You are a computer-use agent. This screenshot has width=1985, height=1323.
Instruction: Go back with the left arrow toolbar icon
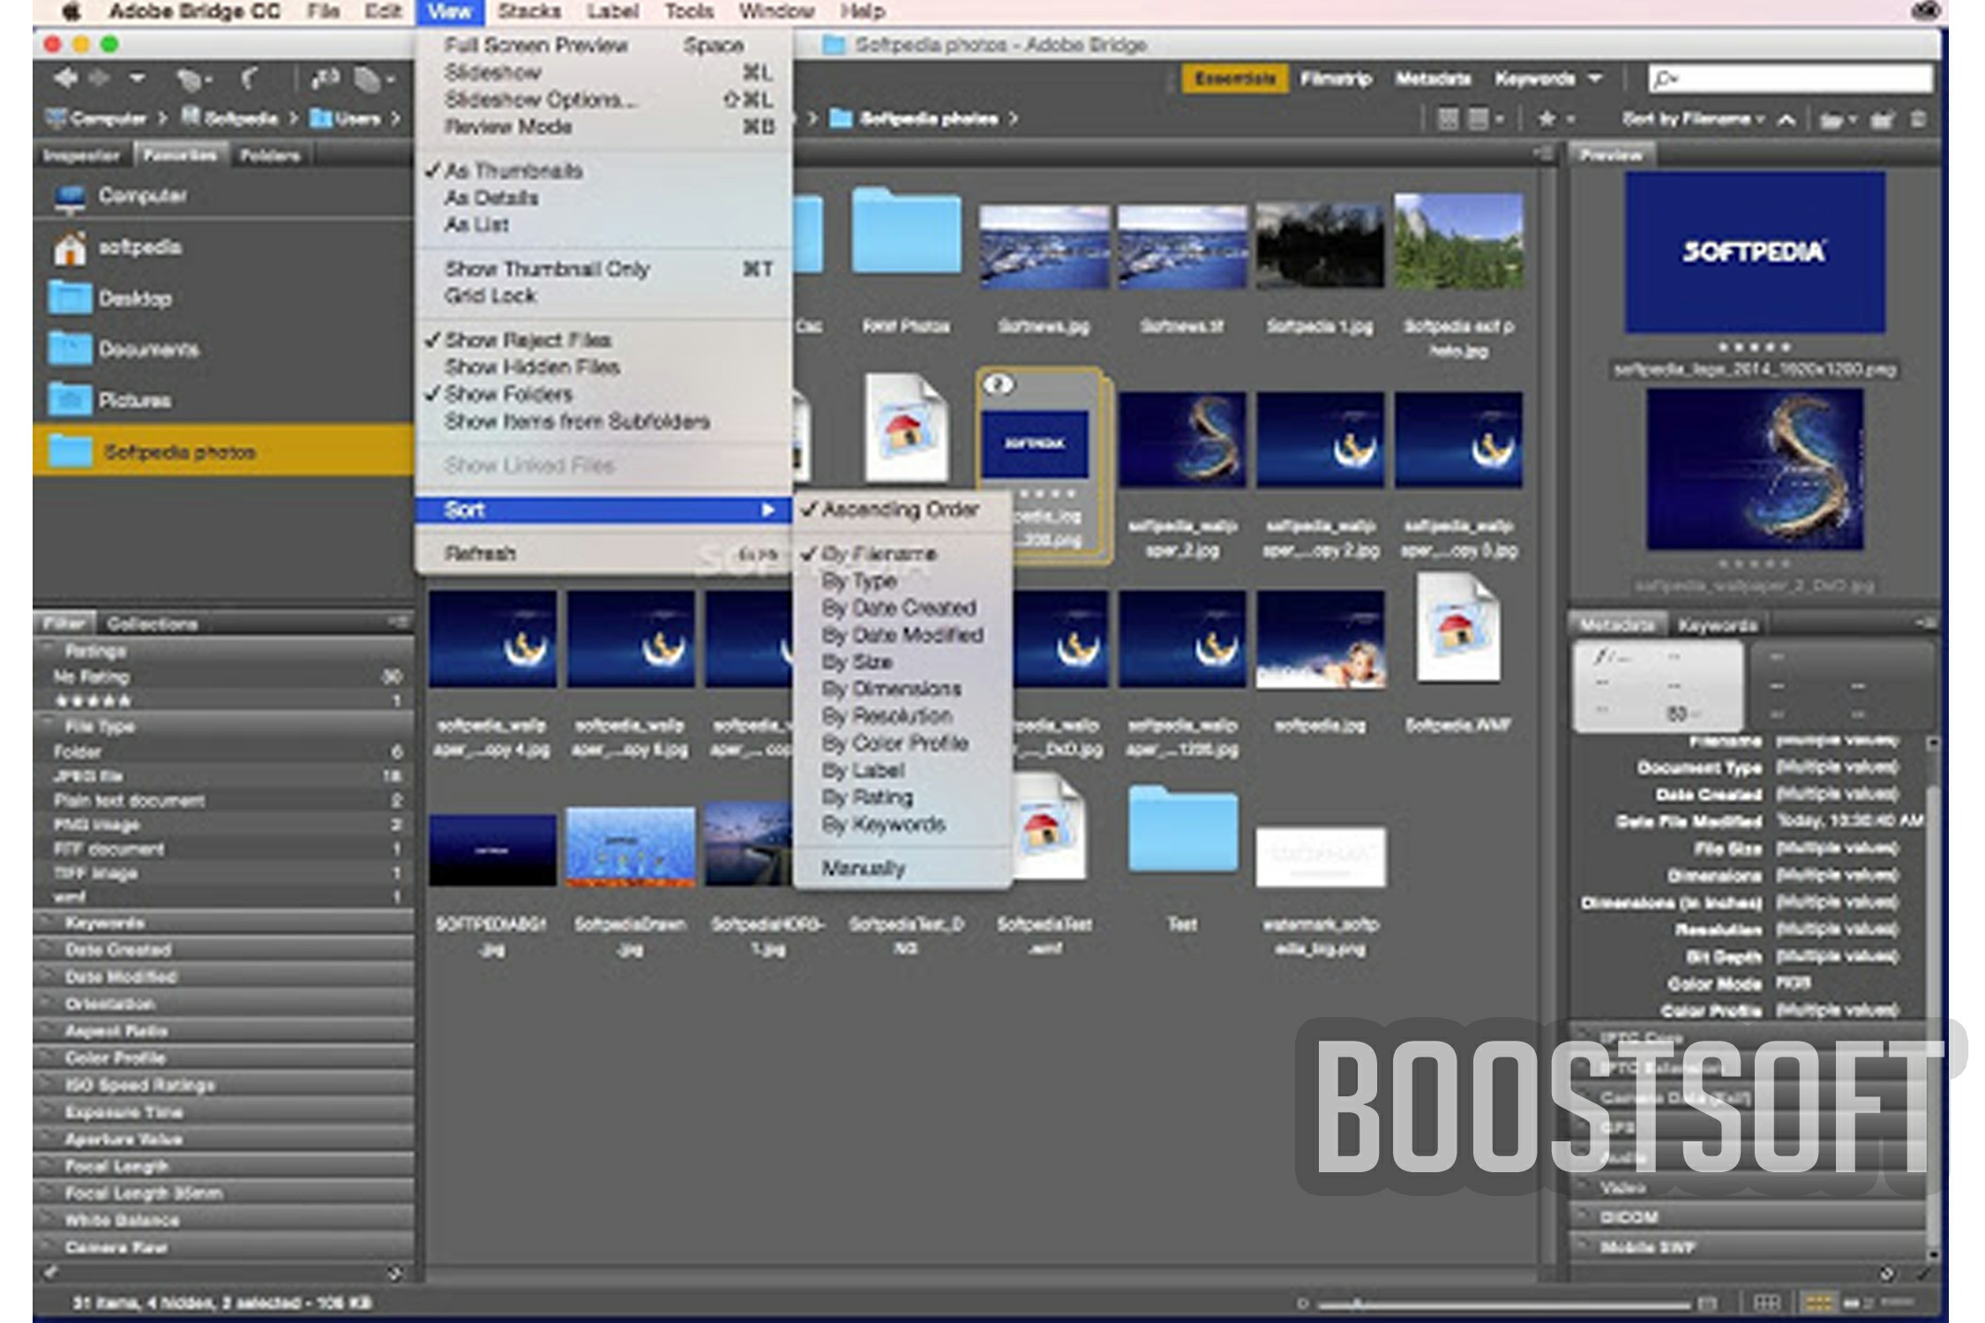(66, 79)
